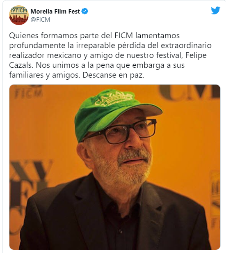Click the word 'FICM' in tweet text

coord(124,35)
